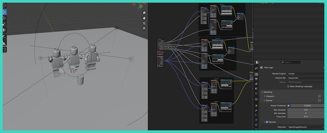The width and height of the screenshot is (327, 133).
Task: Uncheck the Noise Threshold checkbox
Action: (x=288, y=106)
